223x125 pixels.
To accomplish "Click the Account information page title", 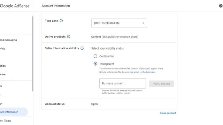I will point(56,6).
